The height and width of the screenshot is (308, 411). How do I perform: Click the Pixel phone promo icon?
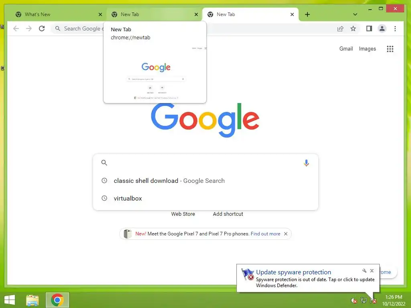click(127, 234)
